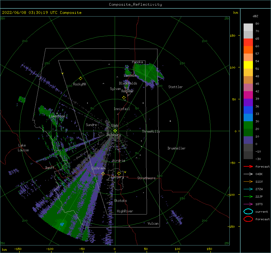Image resolution: width=271 pixels, height=253 pixels.
Task: Click the yellow diamond marker above RockyMH
Action: (80, 79)
